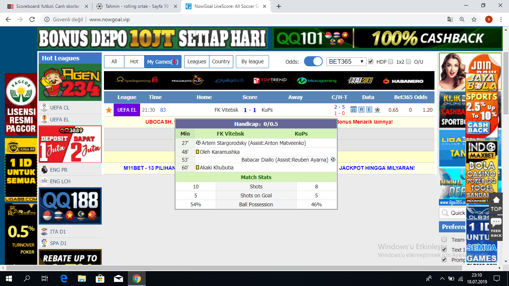This screenshot has height=286, width=509.
Task: Open the QQ188 ad banner
Action: (70, 206)
